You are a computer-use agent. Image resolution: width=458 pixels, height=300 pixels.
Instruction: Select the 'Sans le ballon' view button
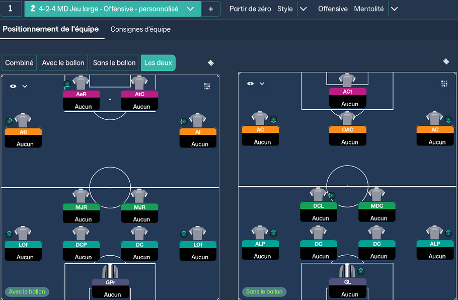114,63
